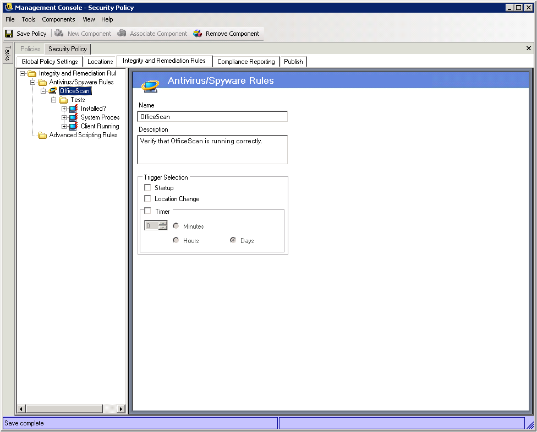
Task: Collapse the Antivirus/Spyware Rules tree node
Action: [x=33, y=82]
